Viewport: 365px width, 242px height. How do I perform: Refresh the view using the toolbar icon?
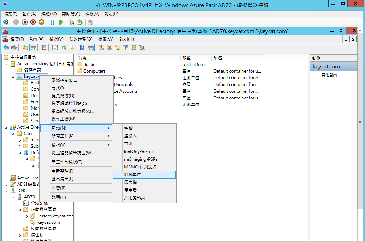tap(63, 48)
